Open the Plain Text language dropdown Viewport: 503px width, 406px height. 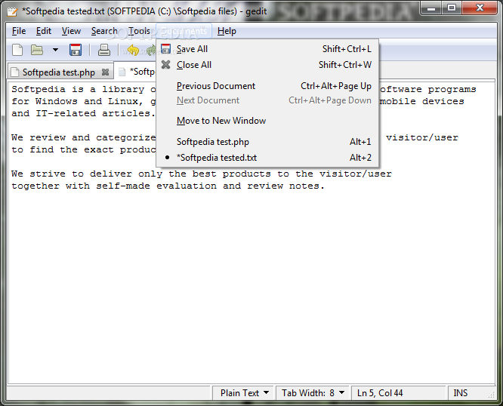(244, 393)
